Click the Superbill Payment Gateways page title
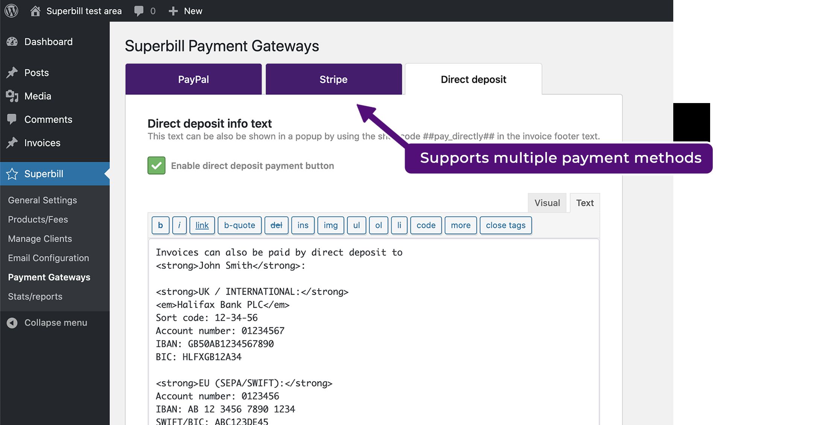Viewport: 835px width, 425px height. (222, 46)
